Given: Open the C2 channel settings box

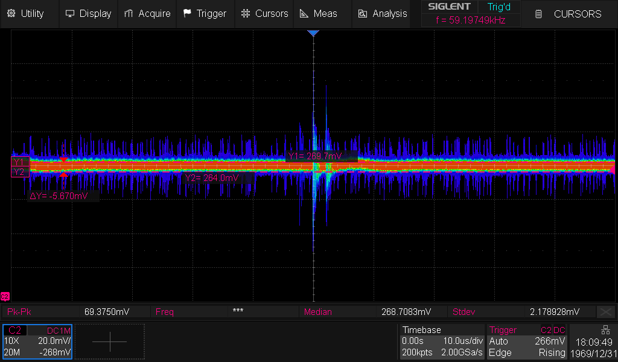Looking at the screenshot, I should (x=37, y=341).
